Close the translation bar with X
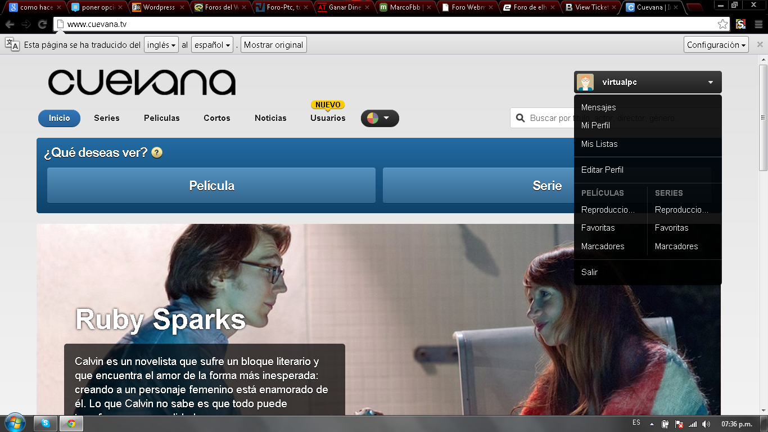 click(760, 44)
